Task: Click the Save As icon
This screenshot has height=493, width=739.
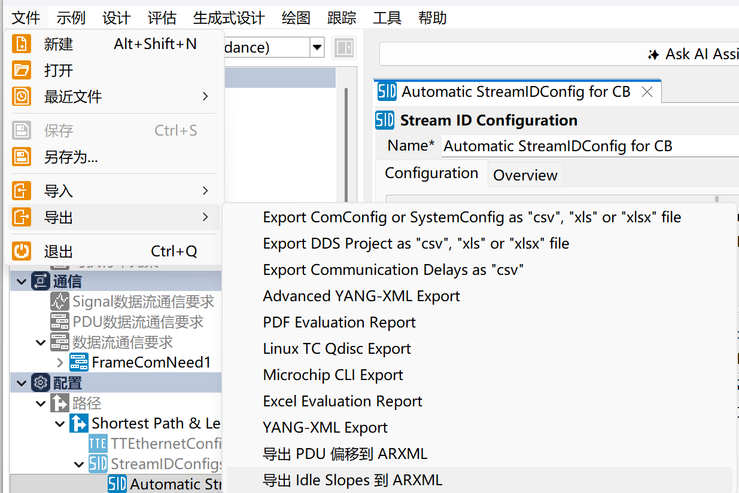Action: (x=22, y=157)
